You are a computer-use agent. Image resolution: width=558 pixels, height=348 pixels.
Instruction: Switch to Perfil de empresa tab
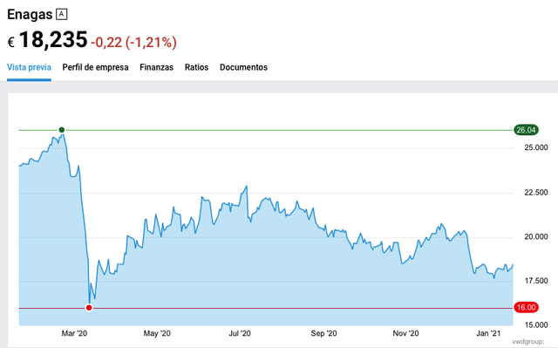[x=95, y=67]
